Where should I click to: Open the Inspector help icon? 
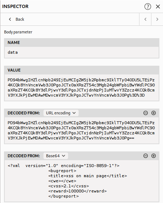(x=148, y=7)
